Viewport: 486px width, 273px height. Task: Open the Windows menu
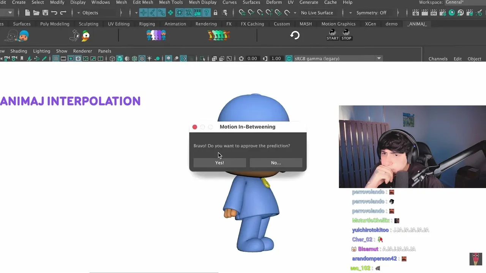(x=101, y=2)
